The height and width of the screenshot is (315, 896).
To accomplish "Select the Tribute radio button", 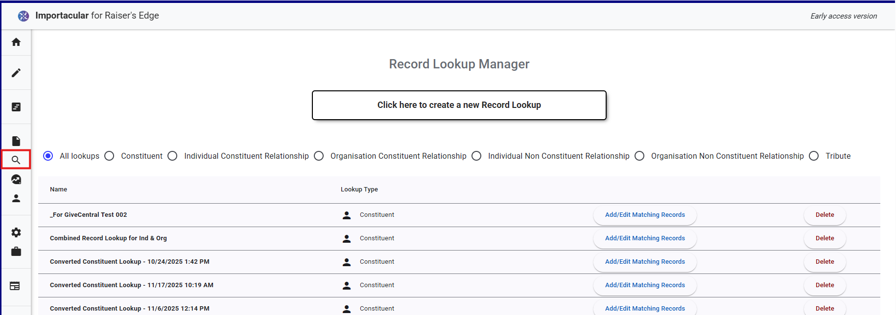I will (814, 156).
